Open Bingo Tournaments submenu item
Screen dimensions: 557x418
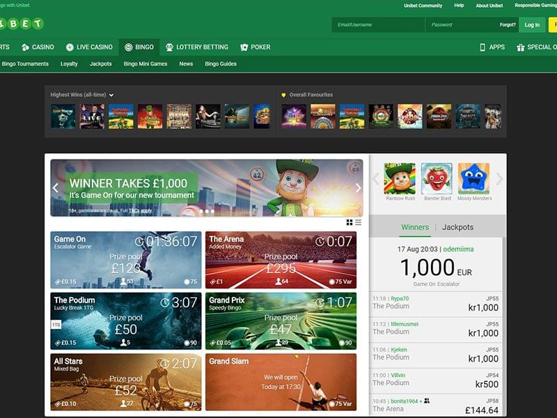pos(25,64)
